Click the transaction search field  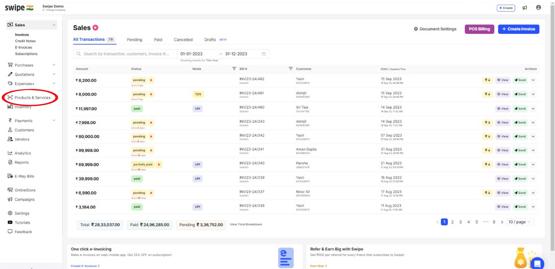pyautogui.click(x=125, y=54)
